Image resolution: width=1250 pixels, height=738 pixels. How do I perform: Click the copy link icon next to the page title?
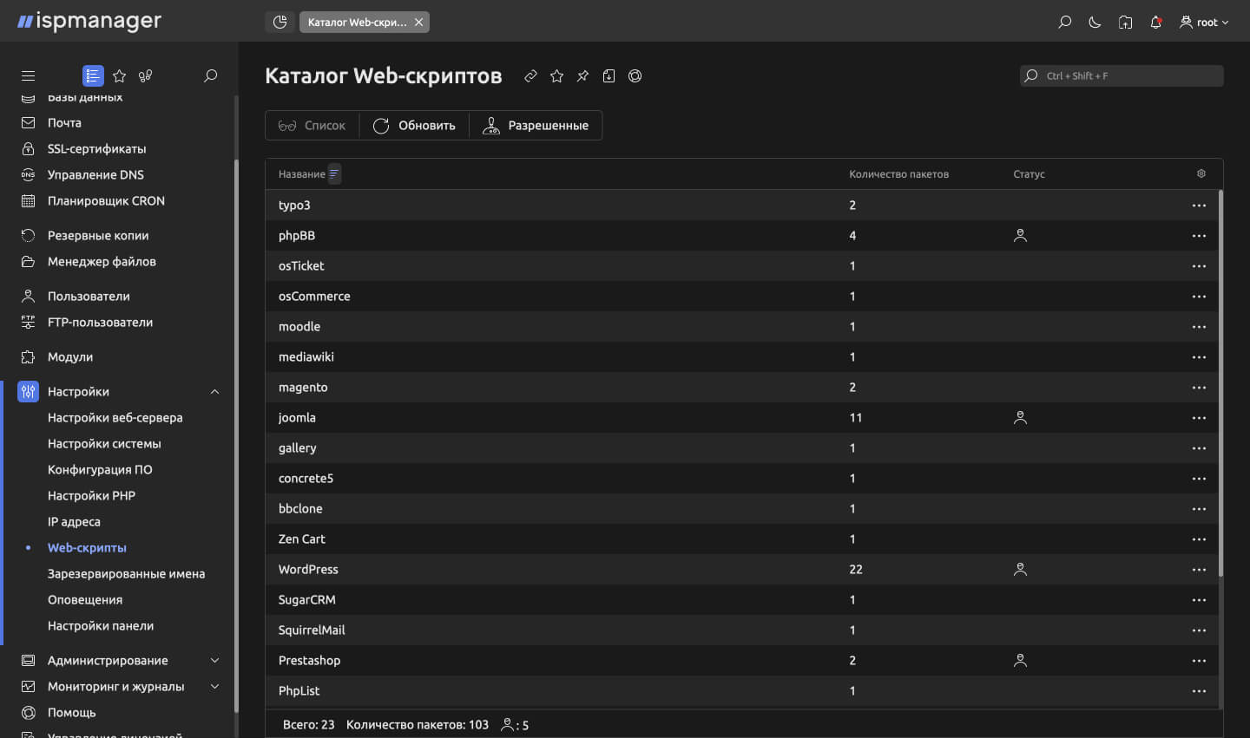530,76
